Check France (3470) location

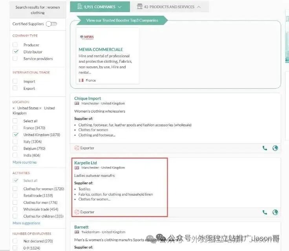tap(15, 128)
